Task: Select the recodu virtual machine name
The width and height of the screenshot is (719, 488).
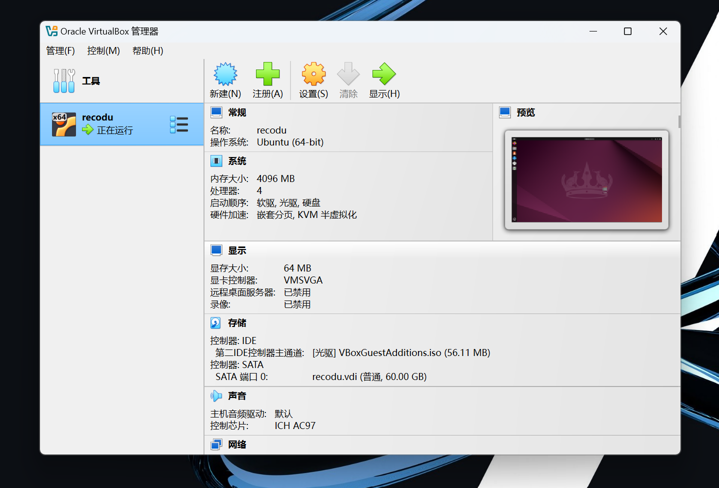Action: [97, 117]
